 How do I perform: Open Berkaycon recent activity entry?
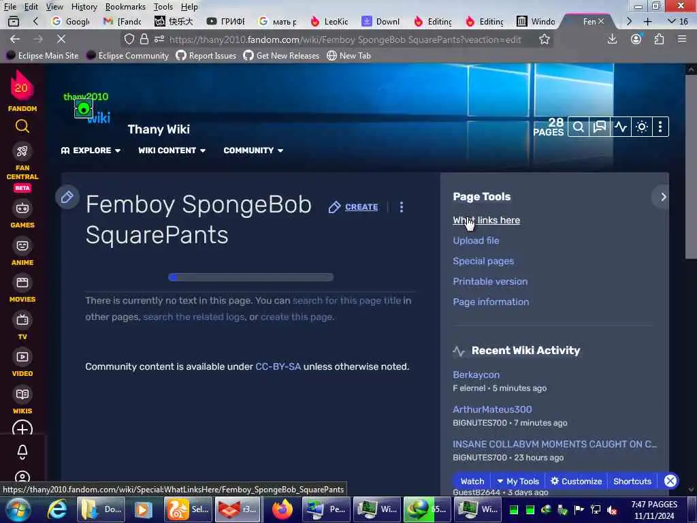pyautogui.click(x=476, y=375)
